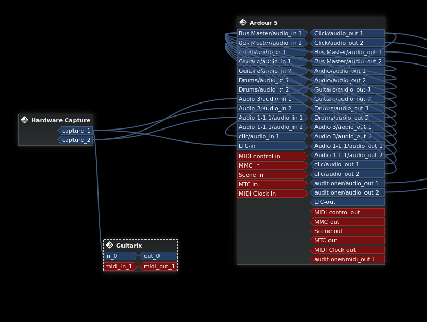Select Guitare/audio_out 1 output port
The image size is (427, 322).
click(x=347, y=89)
